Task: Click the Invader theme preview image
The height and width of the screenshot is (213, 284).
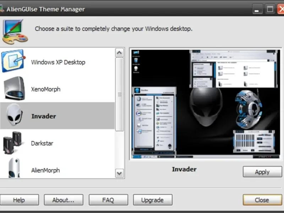Action: 206,104
